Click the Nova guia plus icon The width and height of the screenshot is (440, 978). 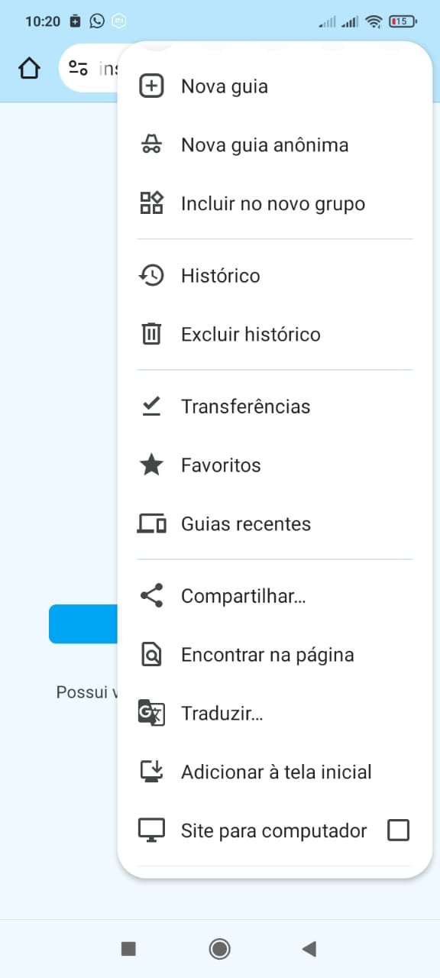tap(152, 86)
